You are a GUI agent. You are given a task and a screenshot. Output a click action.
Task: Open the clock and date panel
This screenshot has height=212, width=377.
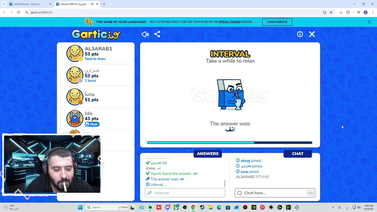coord(368,207)
